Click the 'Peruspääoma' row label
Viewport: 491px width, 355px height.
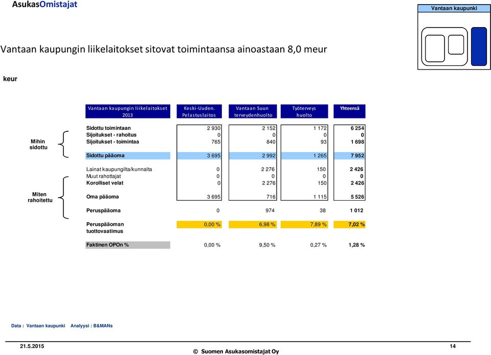coord(103,210)
